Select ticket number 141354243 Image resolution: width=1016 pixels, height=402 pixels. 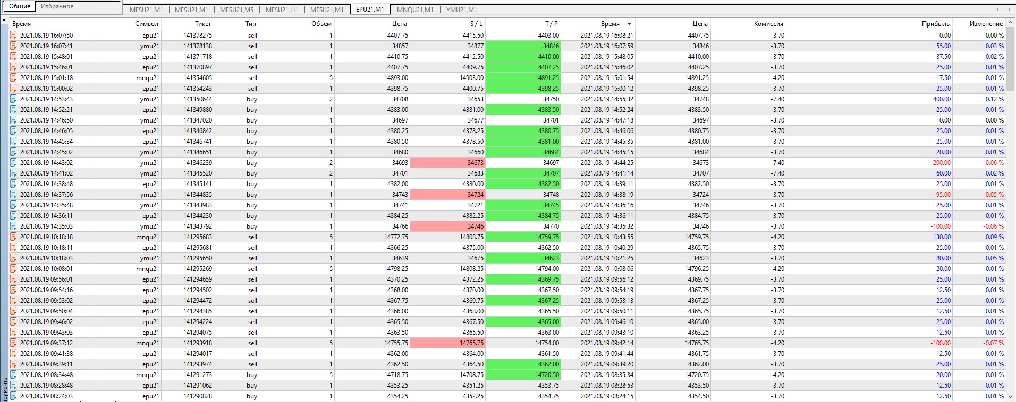[x=198, y=89]
